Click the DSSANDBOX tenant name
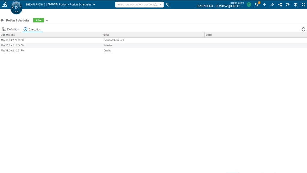Screen dimensions: 307x173 point(219,6)
